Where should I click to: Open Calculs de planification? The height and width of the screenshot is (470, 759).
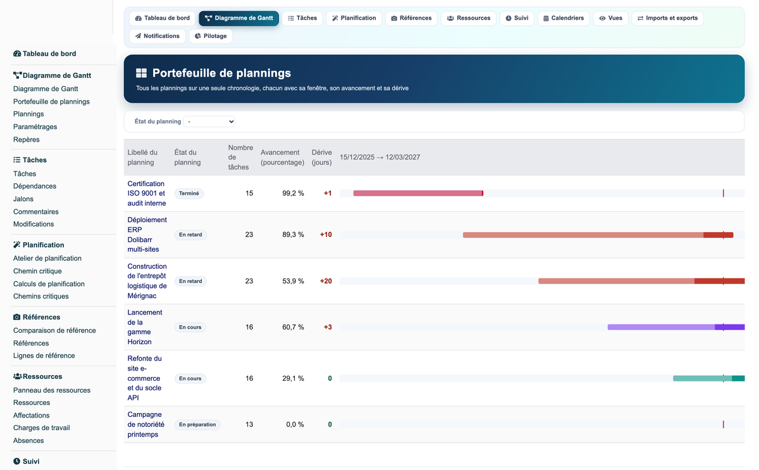click(49, 284)
